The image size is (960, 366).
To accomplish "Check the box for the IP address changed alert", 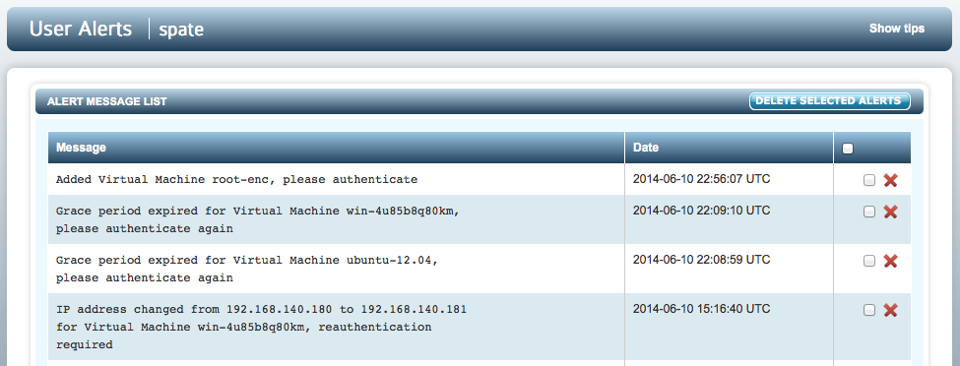I will click(868, 310).
